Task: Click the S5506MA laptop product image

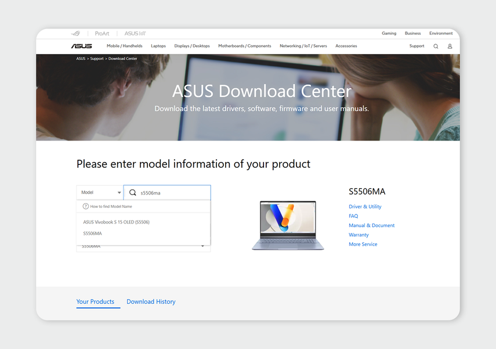Action: [288, 225]
